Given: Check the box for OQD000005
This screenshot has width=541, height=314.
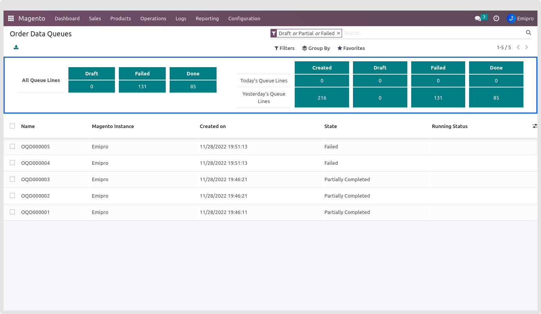Looking at the screenshot, I should (13, 146).
